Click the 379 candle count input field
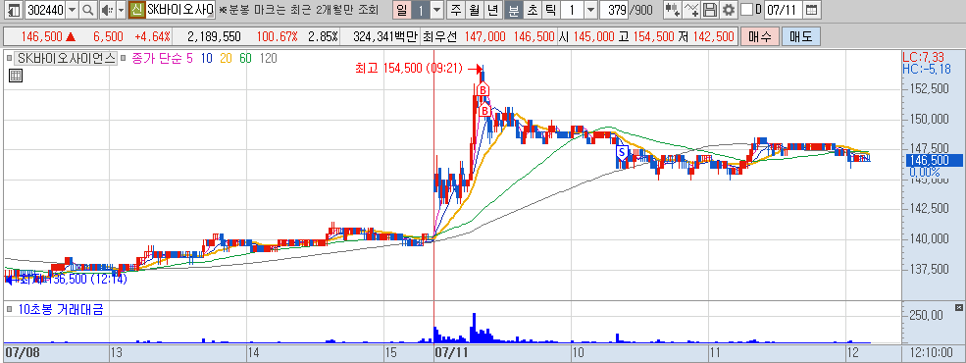966x363 pixels. click(x=614, y=10)
